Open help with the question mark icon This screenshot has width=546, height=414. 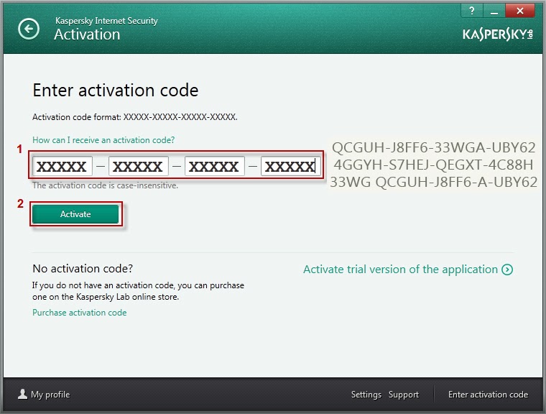coord(472,11)
